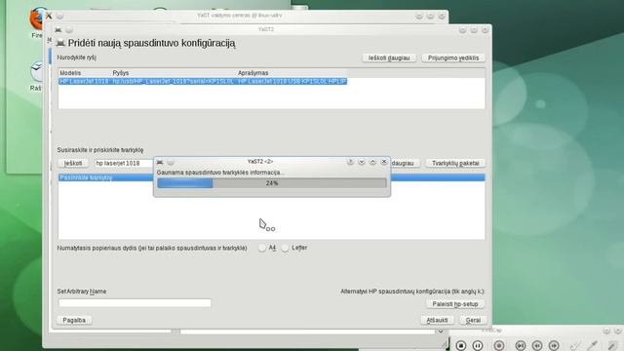Click the X icon on the YaST valdymo centras window
The width and height of the screenshot is (624, 351).
49,16
